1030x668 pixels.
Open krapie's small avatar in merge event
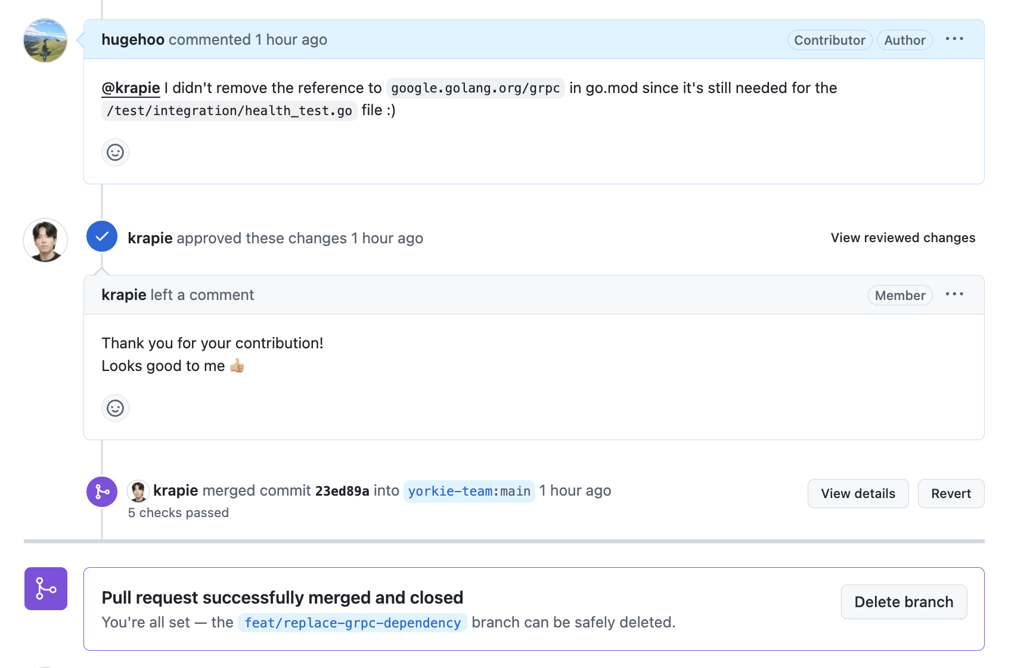click(138, 491)
